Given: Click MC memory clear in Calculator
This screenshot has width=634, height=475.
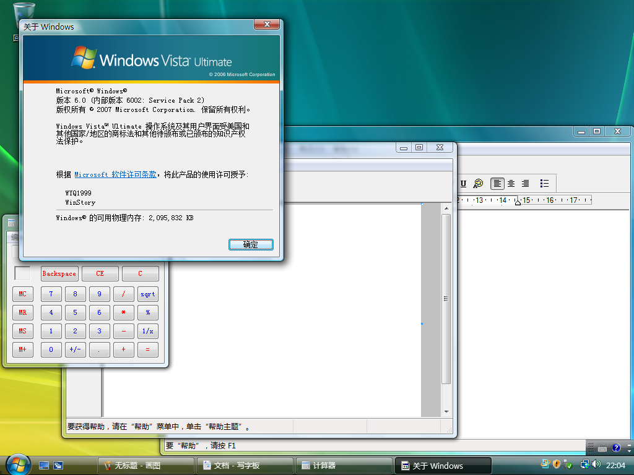Looking at the screenshot, I should (23, 294).
